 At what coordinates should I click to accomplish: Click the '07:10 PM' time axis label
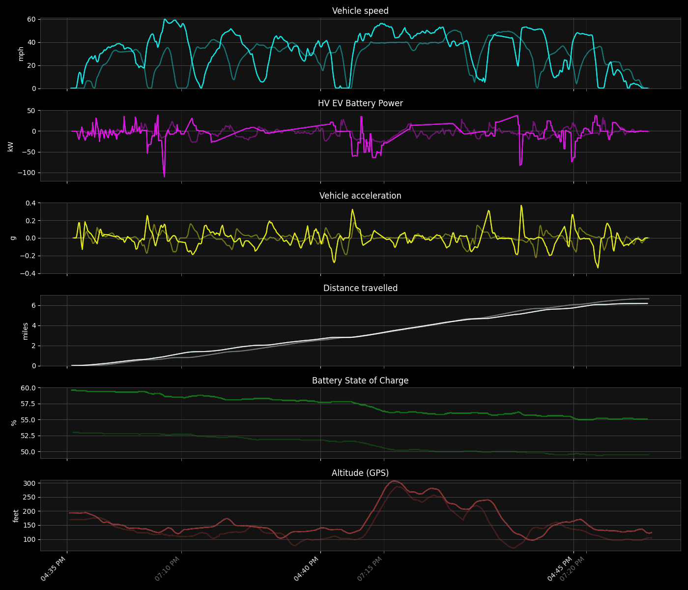point(167,569)
